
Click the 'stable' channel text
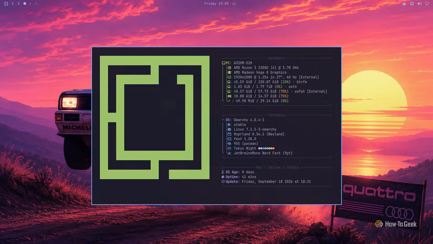tap(240, 125)
